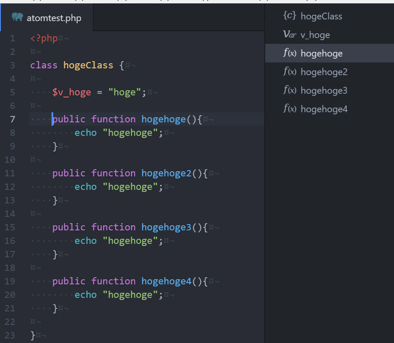Click the "hoge" string on line 5
This screenshot has height=343, width=394.
125,92
